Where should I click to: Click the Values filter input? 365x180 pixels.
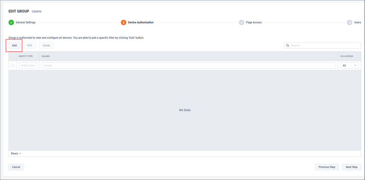[189, 65]
